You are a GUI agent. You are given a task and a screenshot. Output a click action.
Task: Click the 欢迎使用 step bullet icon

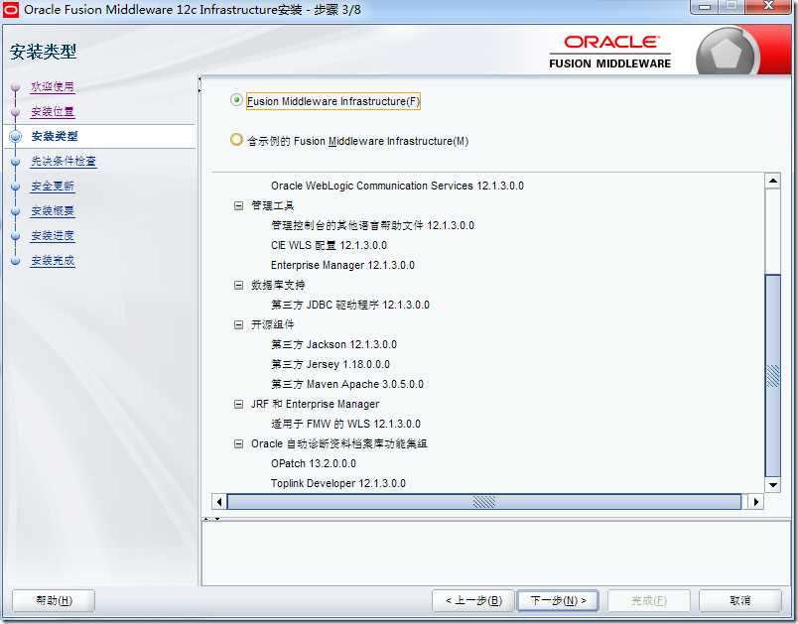coord(15,87)
